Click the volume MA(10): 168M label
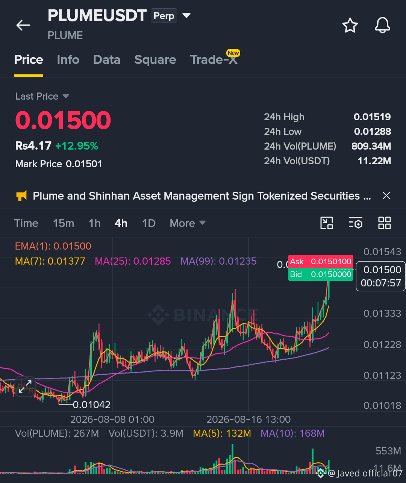 (292, 433)
